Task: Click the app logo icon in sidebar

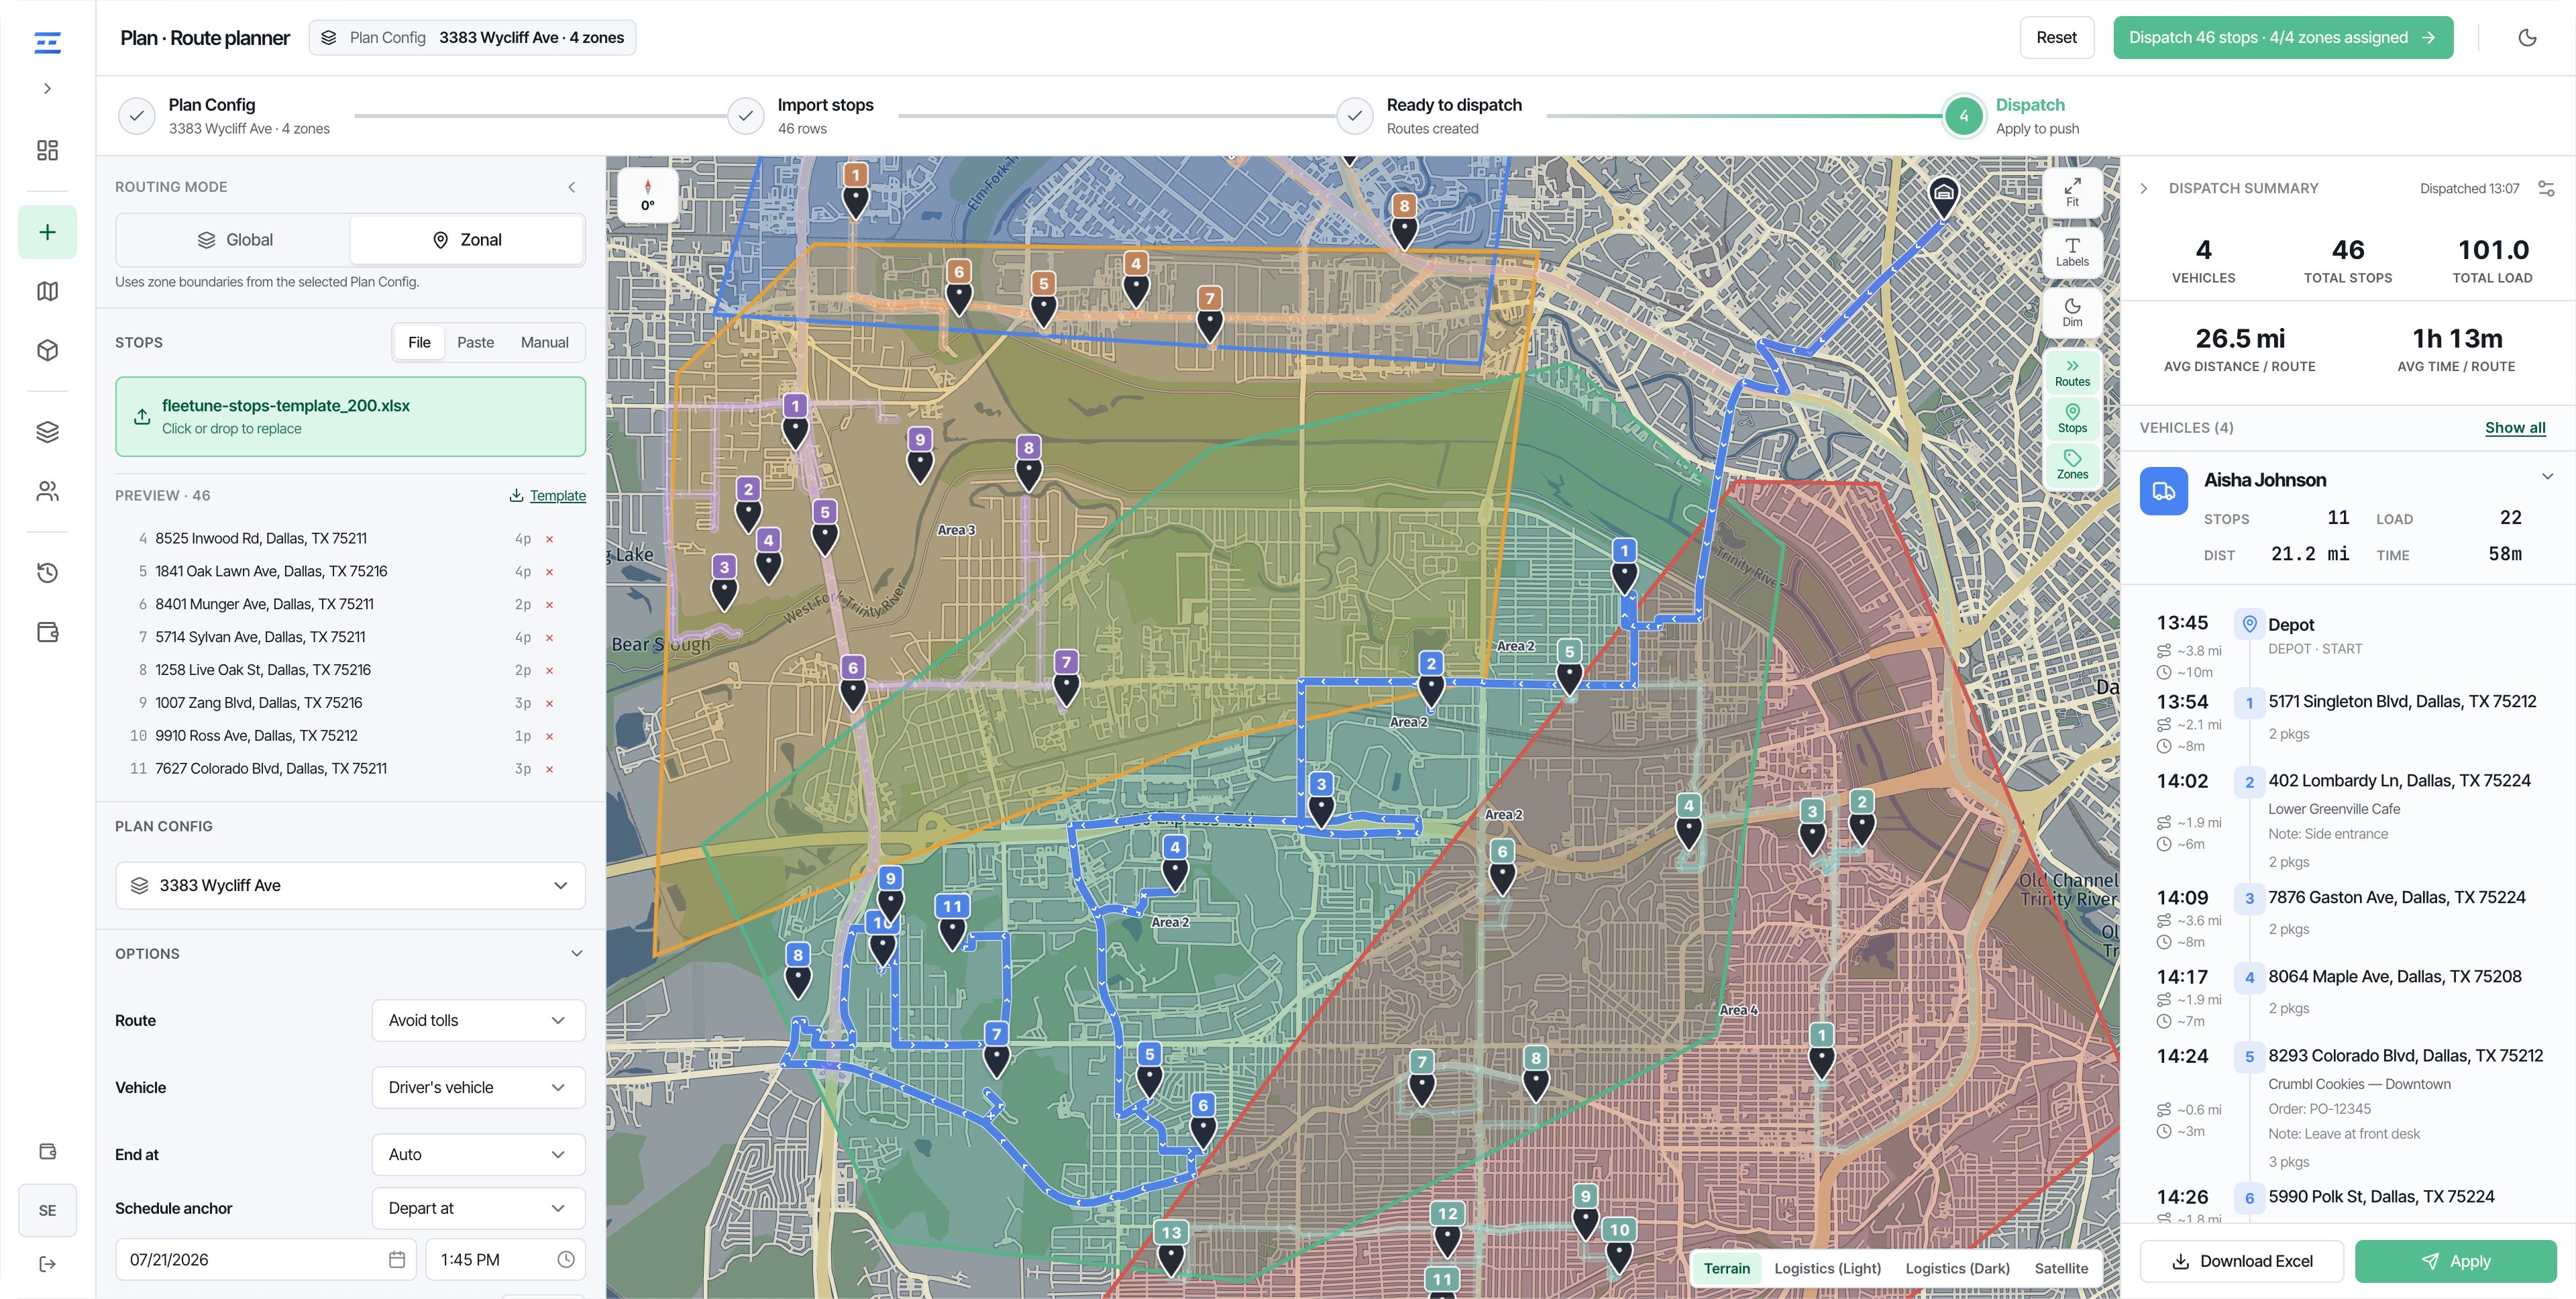Action: click(x=47, y=42)
